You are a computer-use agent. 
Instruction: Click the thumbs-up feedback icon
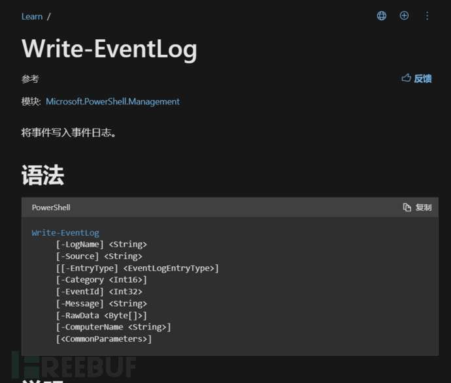pos(406,78)
